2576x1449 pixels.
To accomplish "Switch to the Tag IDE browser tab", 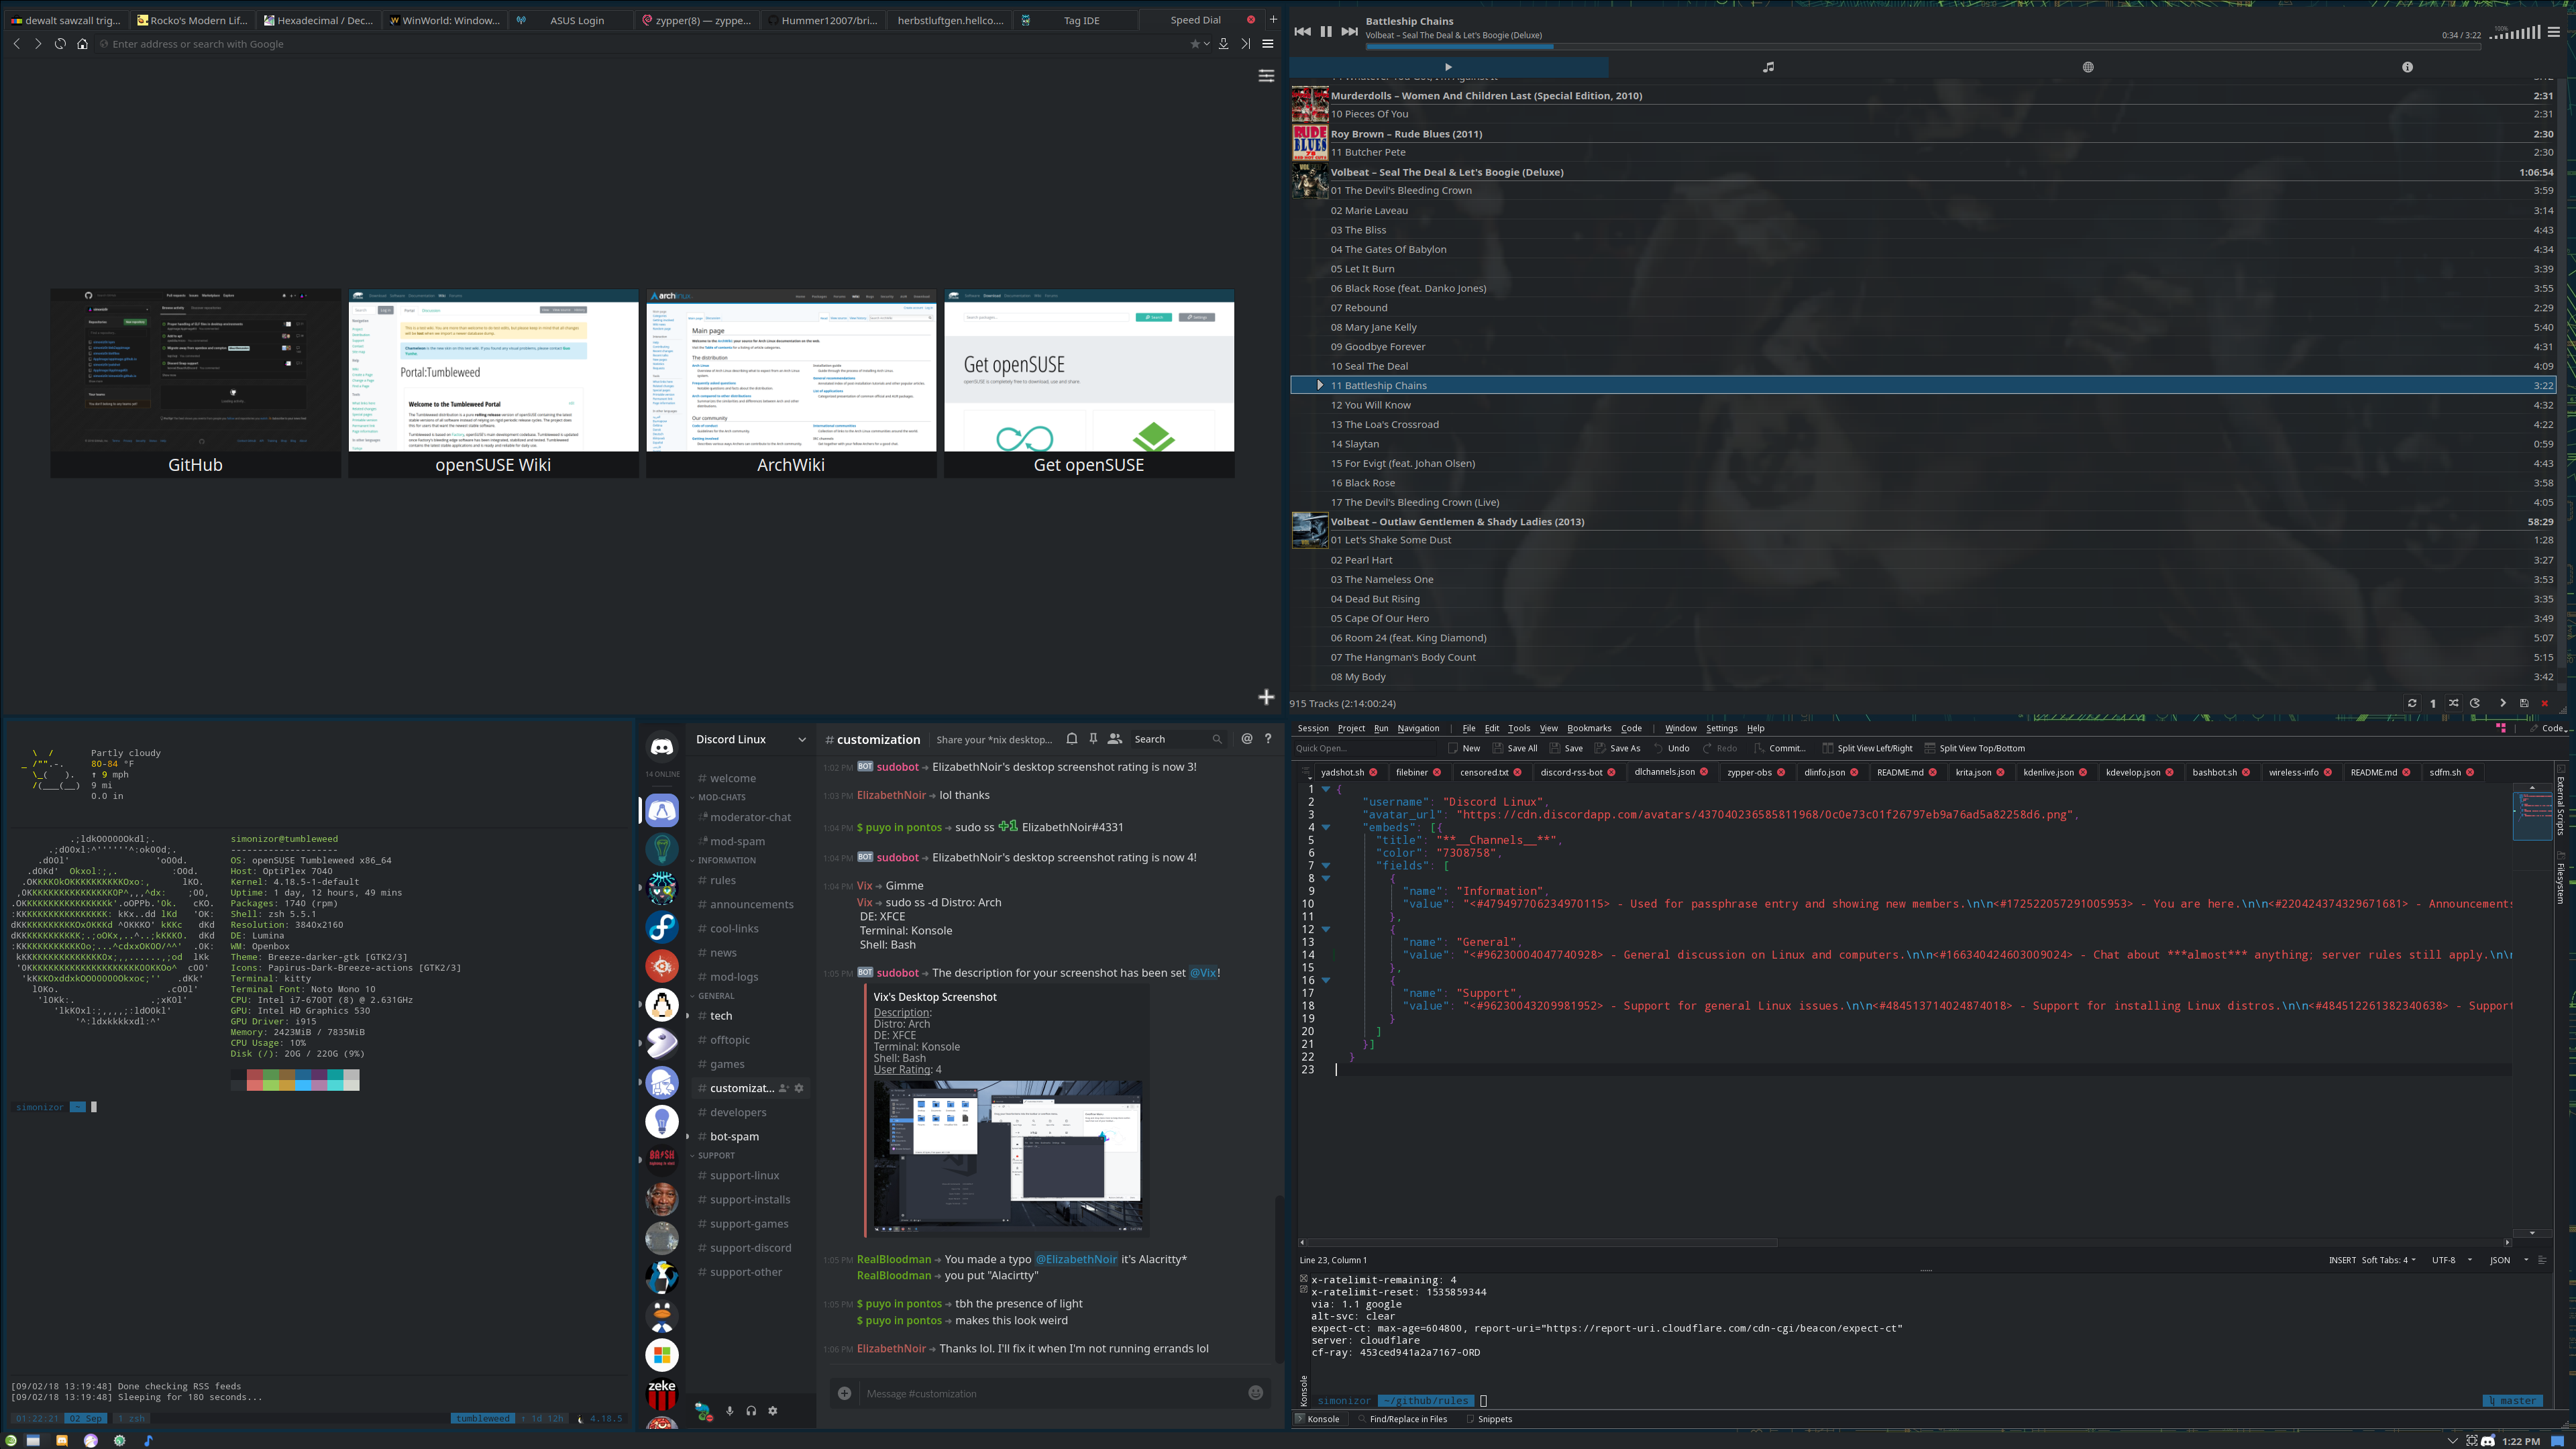I will tap(1075, 20).
